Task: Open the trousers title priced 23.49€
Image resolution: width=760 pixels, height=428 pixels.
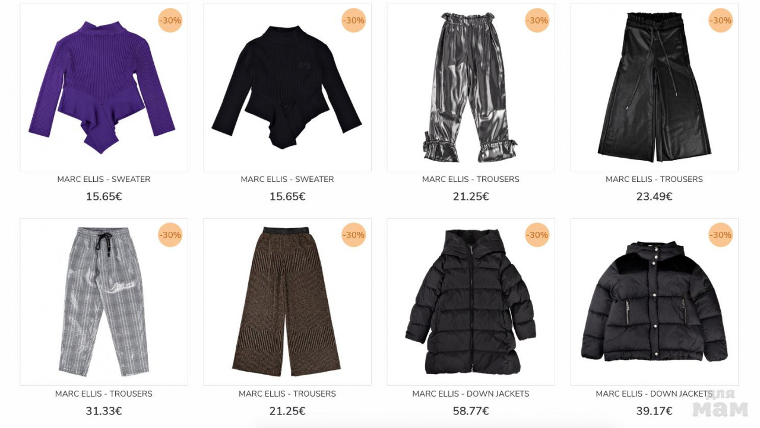Action: tap(654, 179)
